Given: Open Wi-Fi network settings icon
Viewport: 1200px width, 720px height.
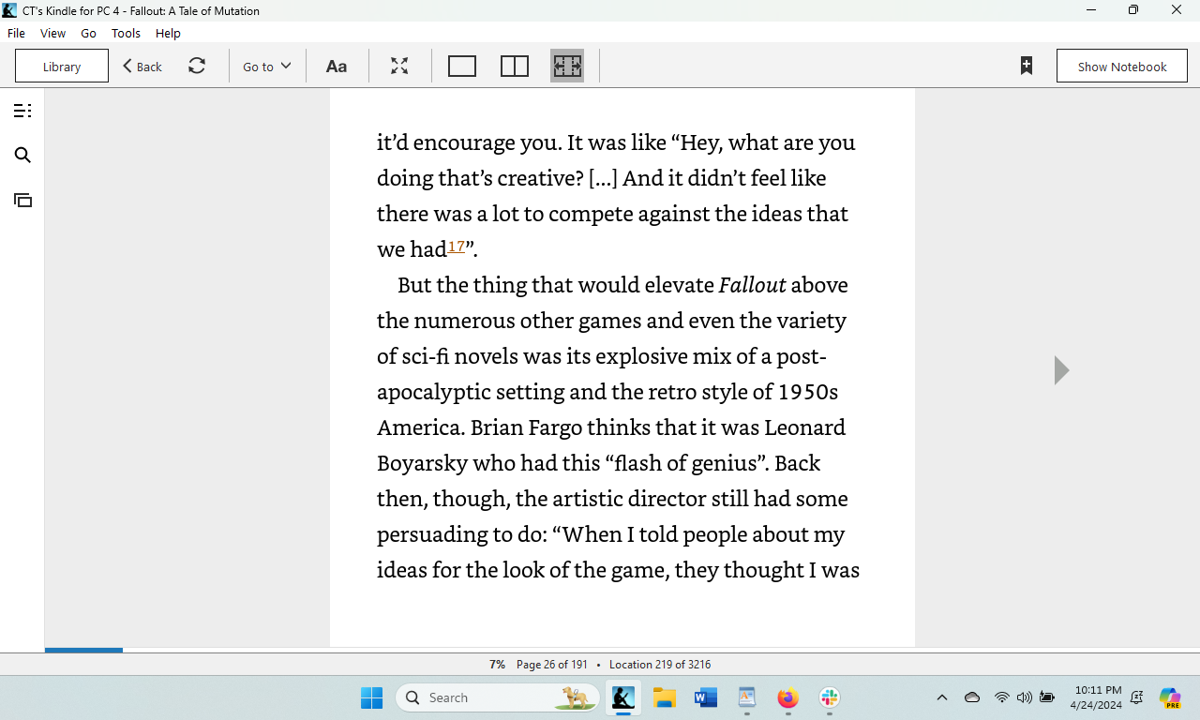Looking at the screenshot, I should pos(1002,697).
